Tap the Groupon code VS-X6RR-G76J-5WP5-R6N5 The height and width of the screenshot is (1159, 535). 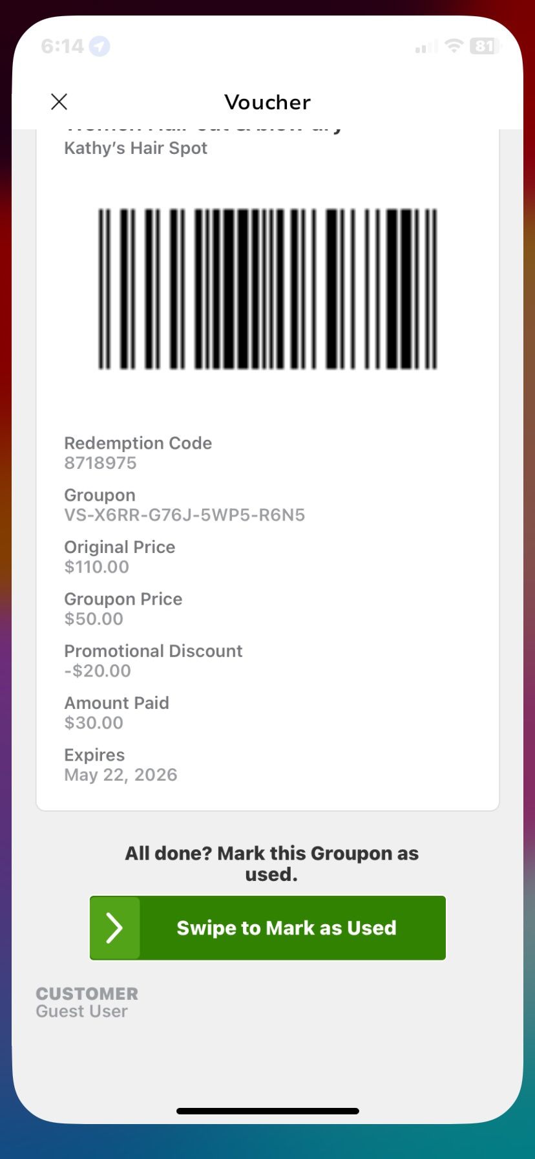coord(184,515)
